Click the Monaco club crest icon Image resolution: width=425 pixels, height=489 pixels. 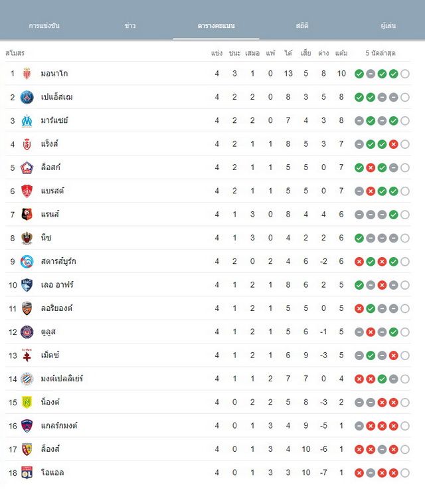pyautogui.click(x=27, y=74)
